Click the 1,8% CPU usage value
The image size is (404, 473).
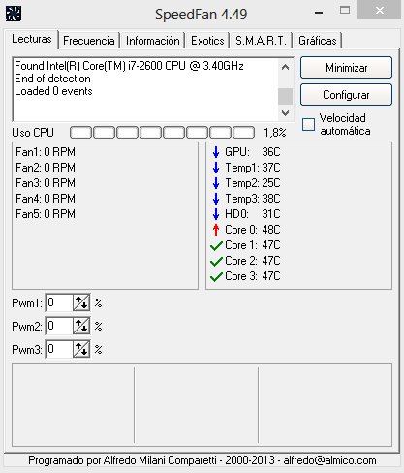click(275, 133)
